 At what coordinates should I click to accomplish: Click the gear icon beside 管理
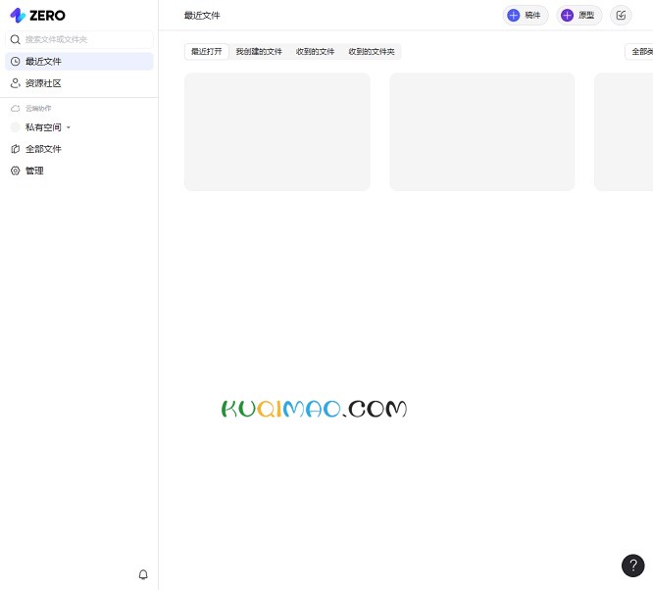pos(16,171)
